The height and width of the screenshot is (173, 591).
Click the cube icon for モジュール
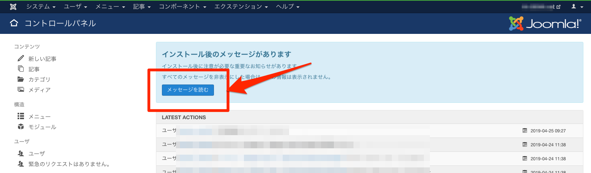21,127
